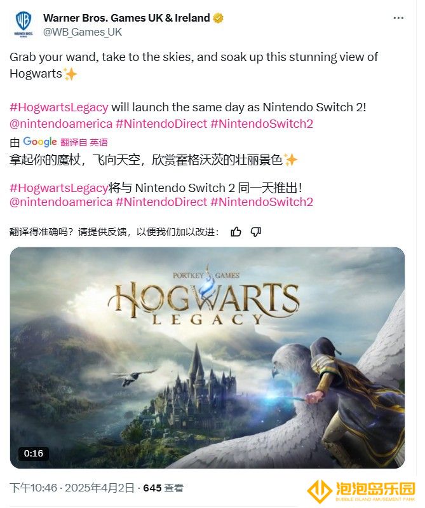Open #NintendoSwitch2 hashtag in translated text
This screenshot has width=425, height=508.
(x=262, y=202)
